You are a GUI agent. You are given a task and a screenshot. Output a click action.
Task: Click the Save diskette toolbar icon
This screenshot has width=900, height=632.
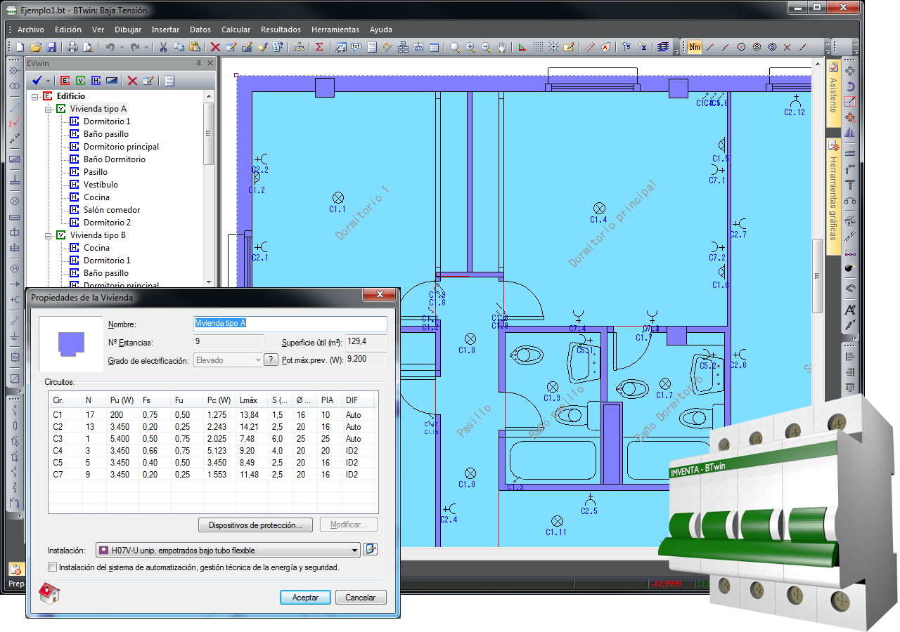pos(51,47)
